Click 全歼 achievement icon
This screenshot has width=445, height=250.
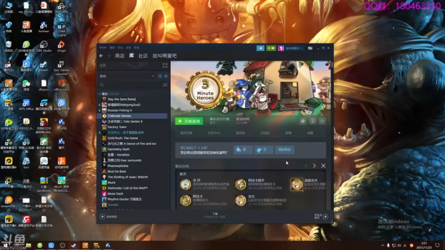[185, 184]
